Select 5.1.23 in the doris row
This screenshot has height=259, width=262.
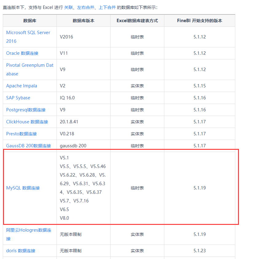[x=200, y=251]
